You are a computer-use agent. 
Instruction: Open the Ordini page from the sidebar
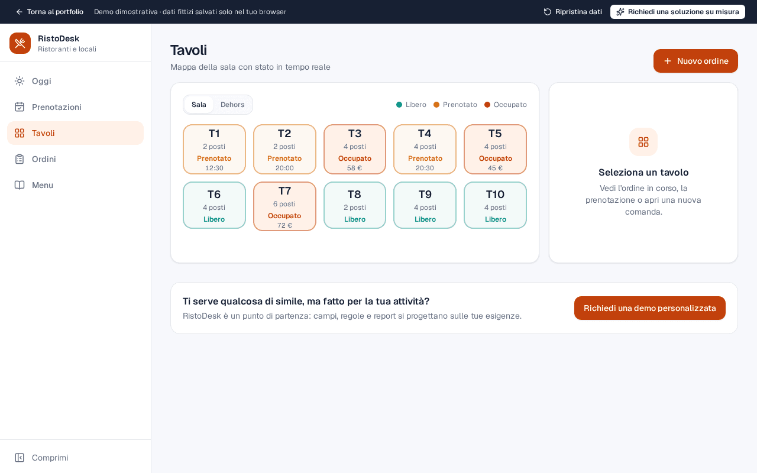[x=75, y=159]
